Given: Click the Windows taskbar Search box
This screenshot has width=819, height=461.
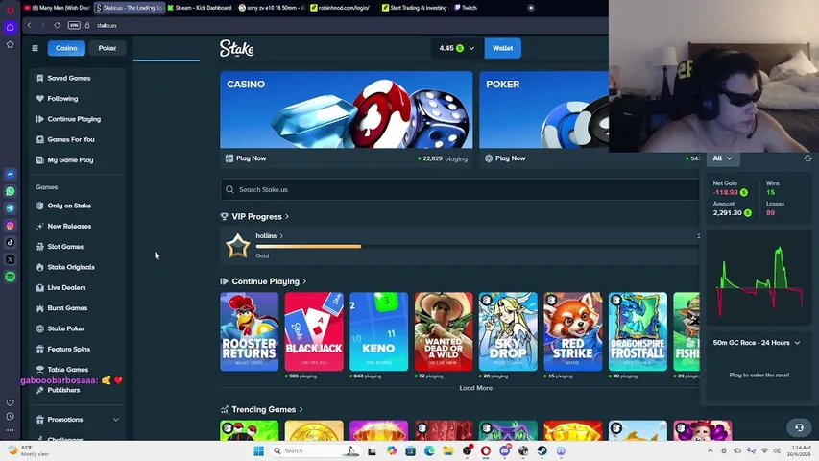Looking at the screenshot, I should click(315, 450).
